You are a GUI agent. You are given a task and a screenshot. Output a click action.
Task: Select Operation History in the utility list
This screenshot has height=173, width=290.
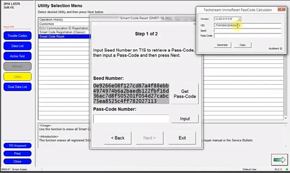64,20
